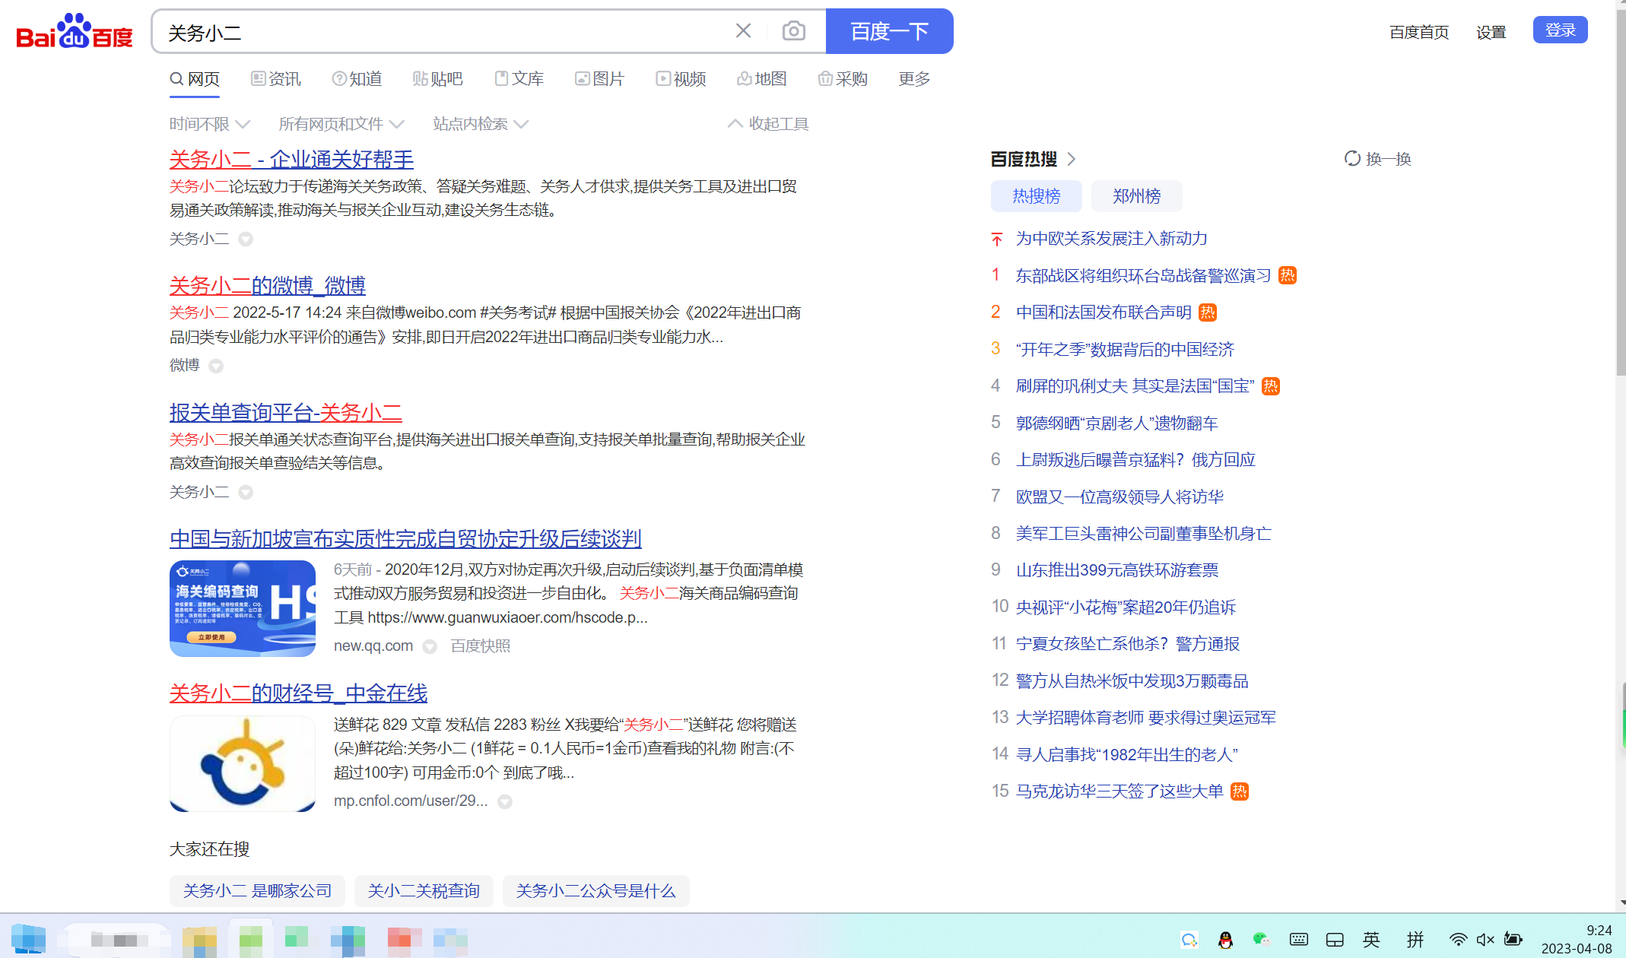Open pinned topic 为中欧关系发展注入新动力
Screen dimensions: 1626x958
[1111, 239]
